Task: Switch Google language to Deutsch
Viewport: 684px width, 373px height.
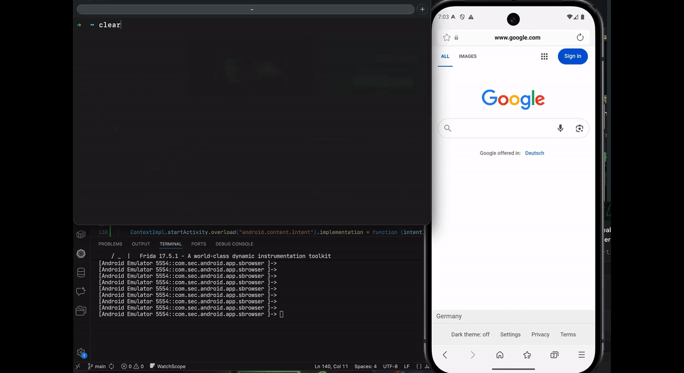Action: click(x=534, y=153)
